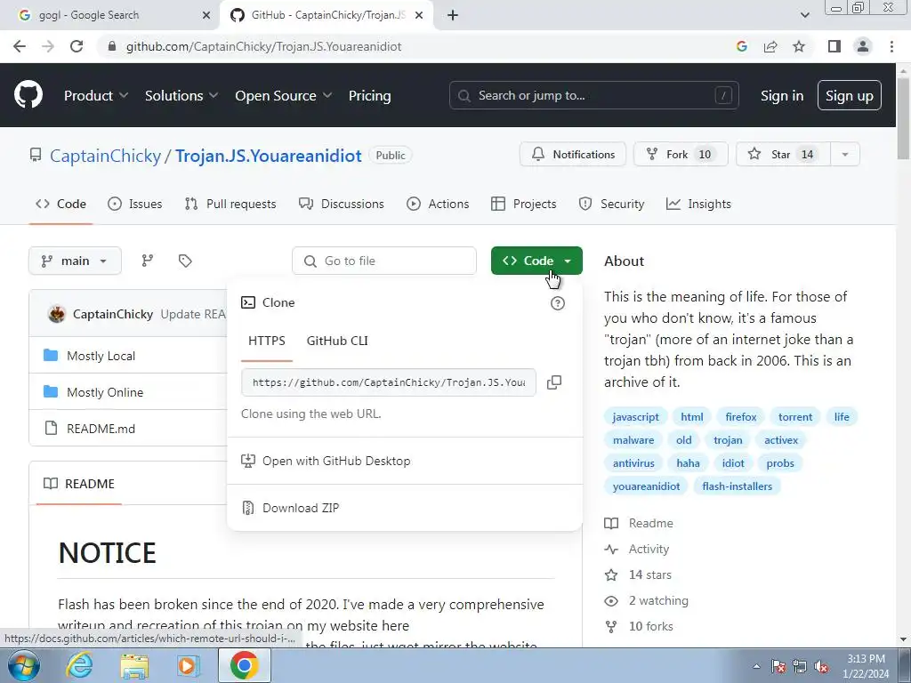The width and height of the screenshot is (911, 683).
Task: Click the malware topic tag
Action: pos(633,440)
